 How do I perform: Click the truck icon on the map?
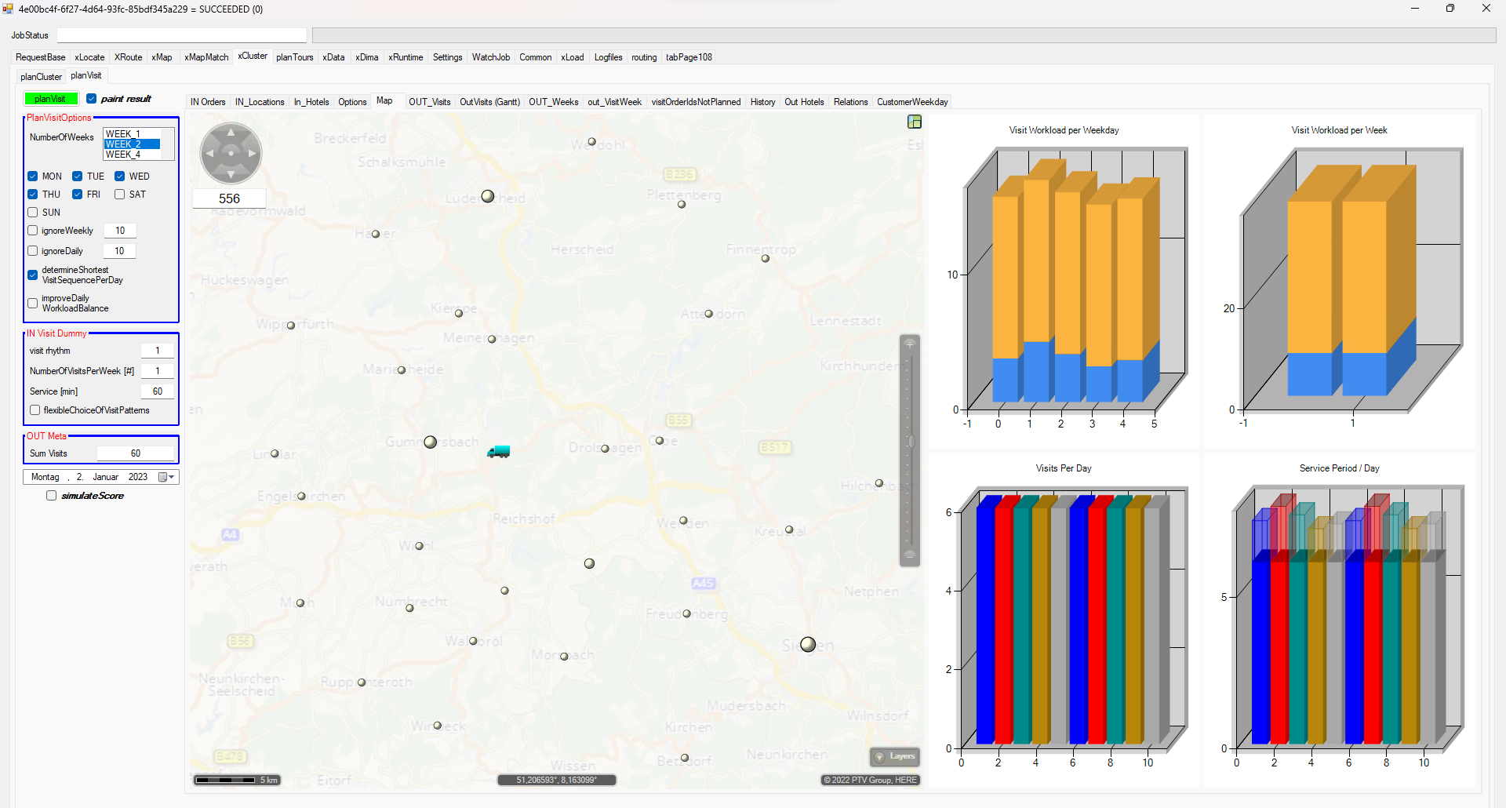[499, 451]
